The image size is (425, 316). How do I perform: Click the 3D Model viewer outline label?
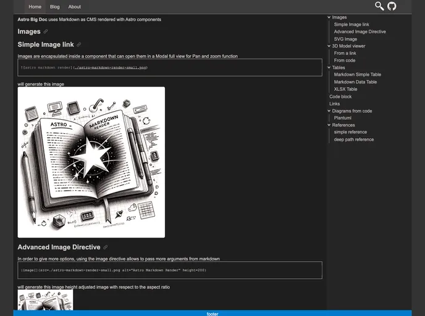pos(348,46)
